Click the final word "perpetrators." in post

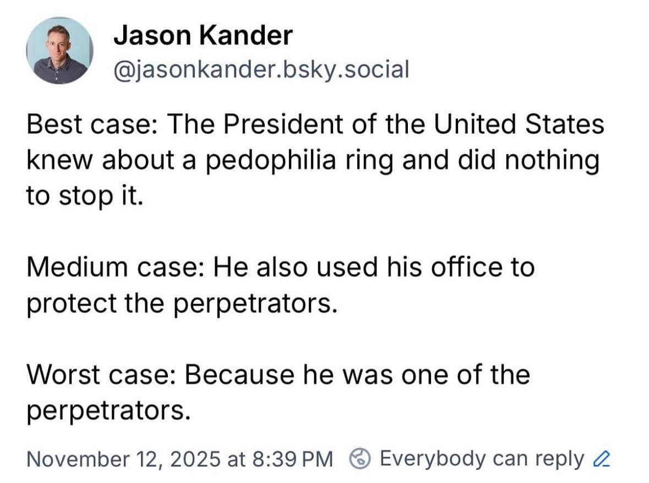108,411
